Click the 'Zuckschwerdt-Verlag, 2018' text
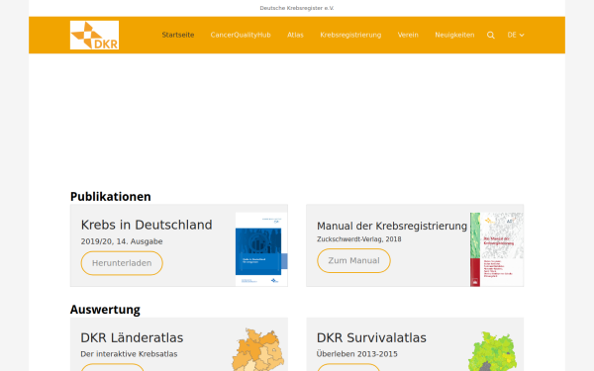594x371 pixels. 359,239
